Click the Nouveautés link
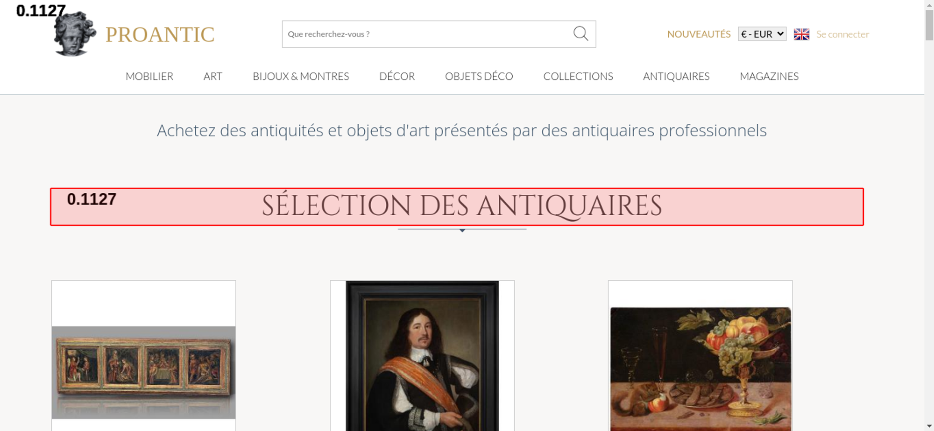934x431 pixels. [x=699, y=34]
